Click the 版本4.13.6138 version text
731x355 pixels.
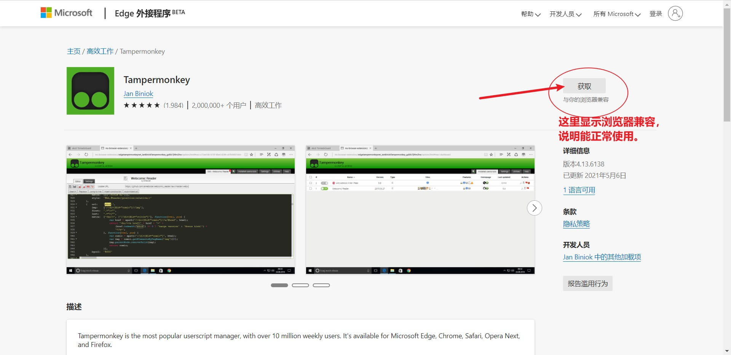[x=584, y=164]
